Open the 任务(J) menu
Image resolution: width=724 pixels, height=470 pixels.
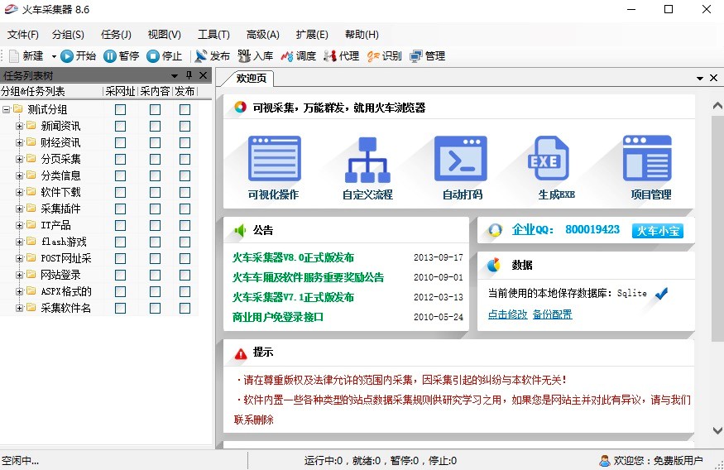[117, 35]
